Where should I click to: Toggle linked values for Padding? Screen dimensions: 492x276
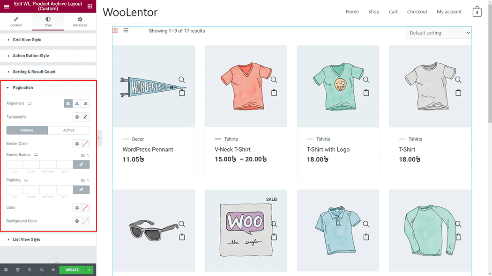(x=81, y=190)
